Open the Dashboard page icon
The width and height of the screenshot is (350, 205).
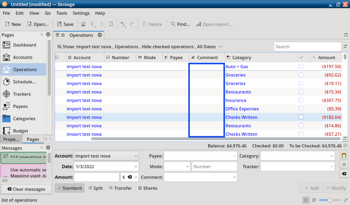pos(7,45)
